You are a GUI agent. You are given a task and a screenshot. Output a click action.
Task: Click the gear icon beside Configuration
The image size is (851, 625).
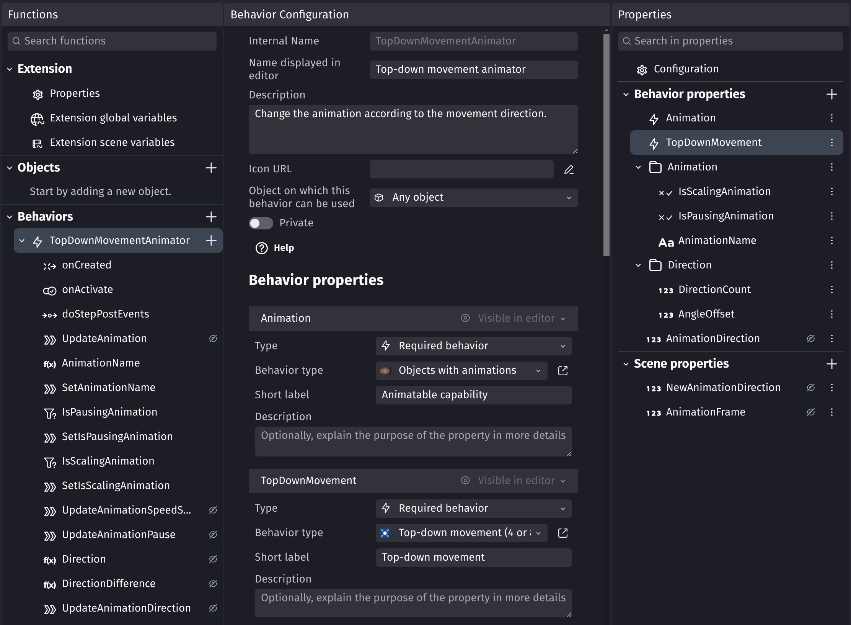pos(642,70)
